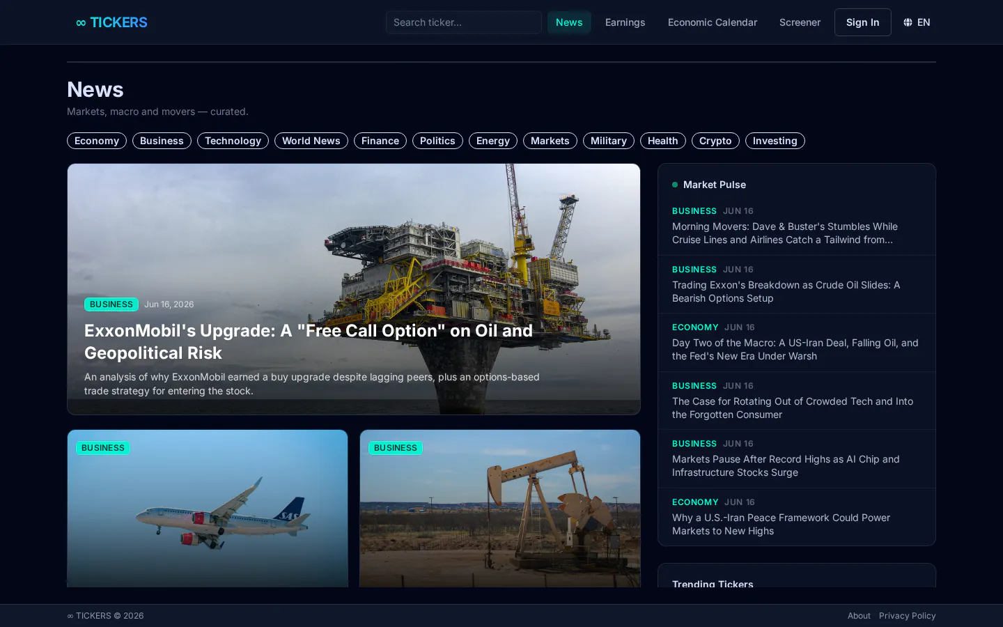Choose the Finance category chip

point(380,141)
